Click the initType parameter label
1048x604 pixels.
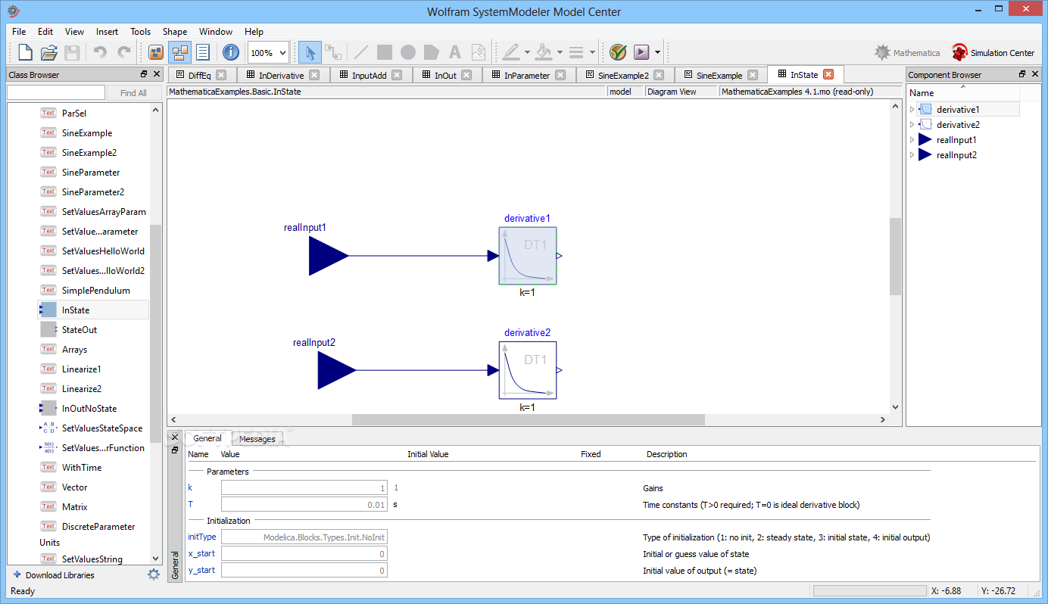[x=202, y=537]
